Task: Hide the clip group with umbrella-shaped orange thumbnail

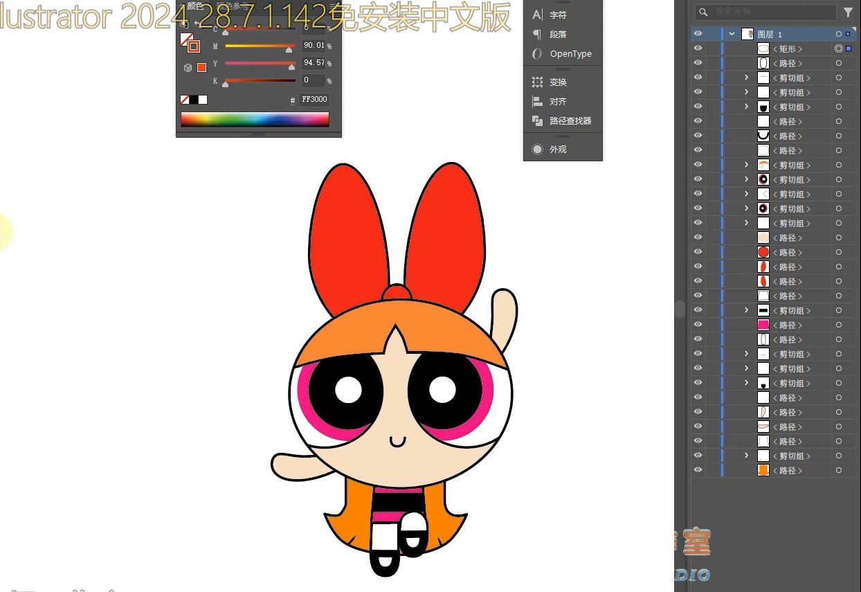Action: [698, 165]
